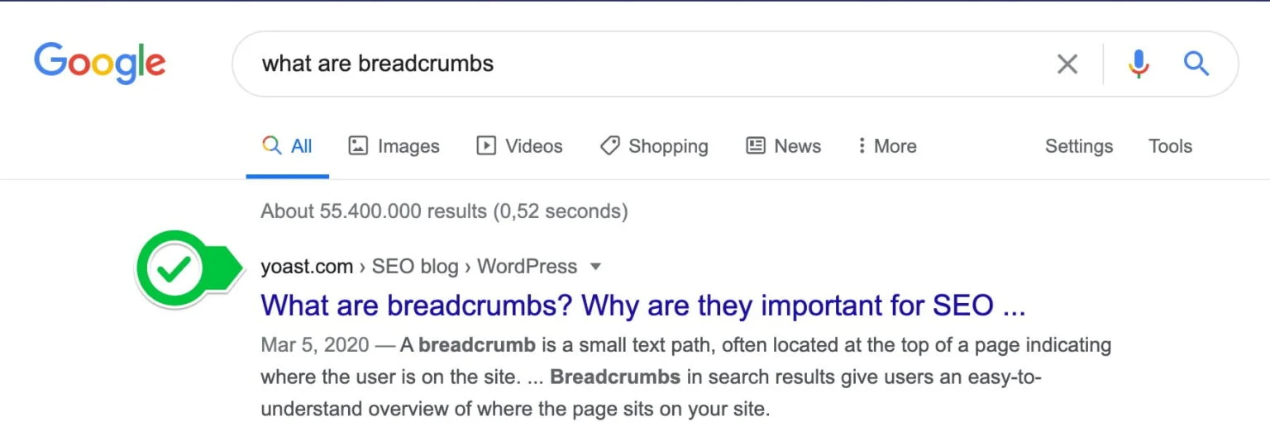This screenshot has width=1270, height=436.
Task: Start voice search with the microphone icon
Action: [x=1139, y=64]
